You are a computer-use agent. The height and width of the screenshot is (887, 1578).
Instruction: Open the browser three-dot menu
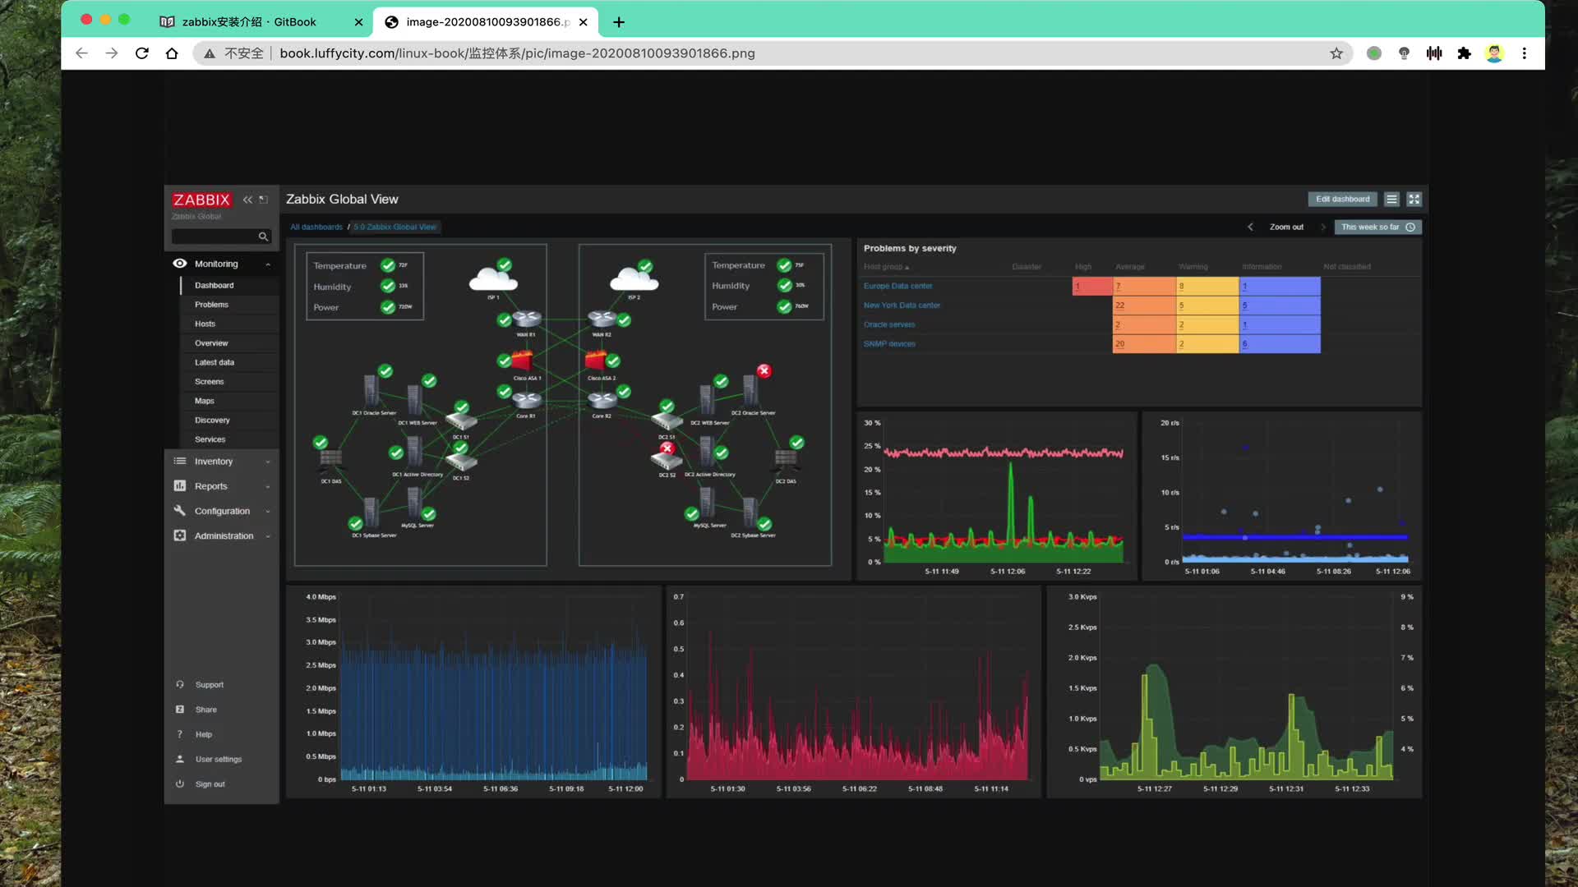click(1524, 53)
